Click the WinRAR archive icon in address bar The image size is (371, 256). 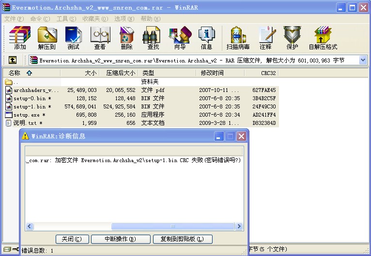pos(34,60)
